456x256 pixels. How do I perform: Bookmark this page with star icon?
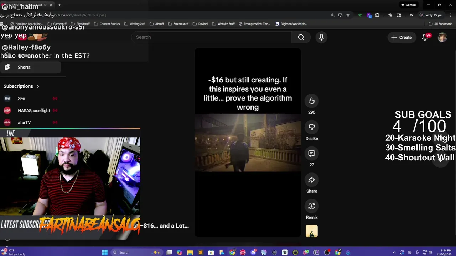(x=348, y=15)
